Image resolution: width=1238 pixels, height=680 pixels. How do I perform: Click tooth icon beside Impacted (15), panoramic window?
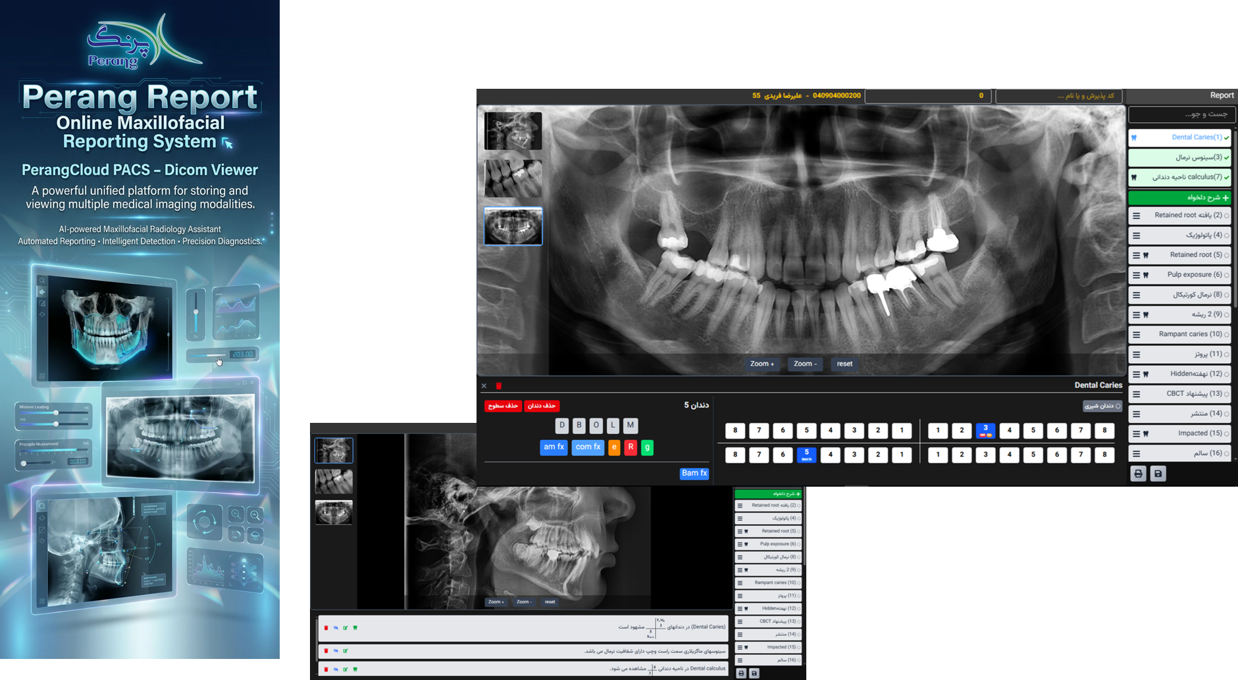pyautogui.click(x=1146, y=434)
